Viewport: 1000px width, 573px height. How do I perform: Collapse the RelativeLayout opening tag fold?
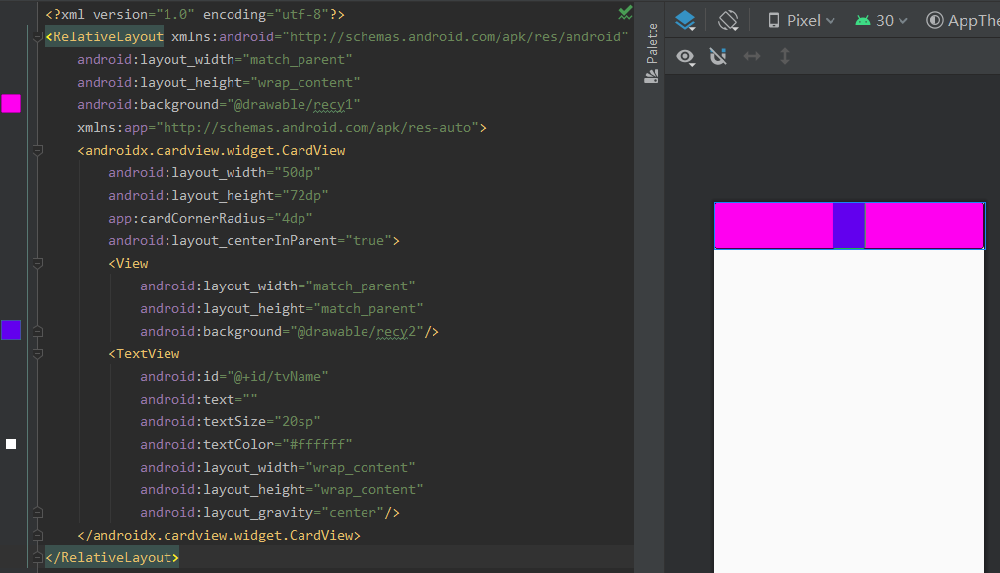(37, 37)
